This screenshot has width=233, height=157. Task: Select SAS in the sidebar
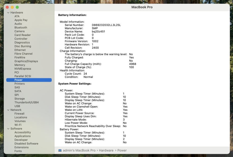[x=17, y=87]
